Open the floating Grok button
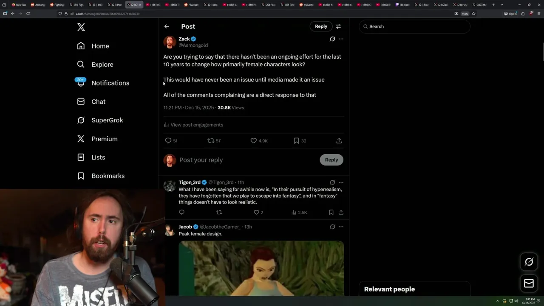 coord(529,262)
